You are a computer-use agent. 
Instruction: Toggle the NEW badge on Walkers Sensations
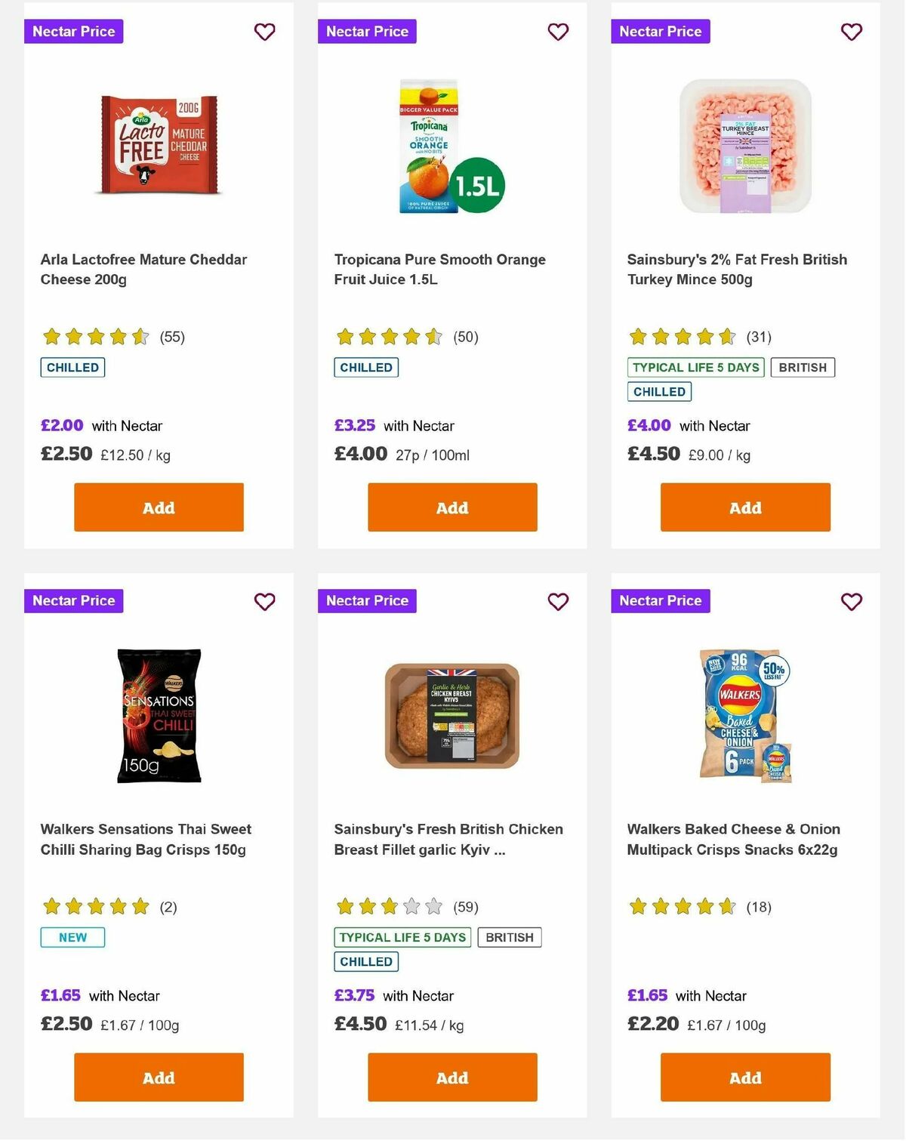(72, 937)
